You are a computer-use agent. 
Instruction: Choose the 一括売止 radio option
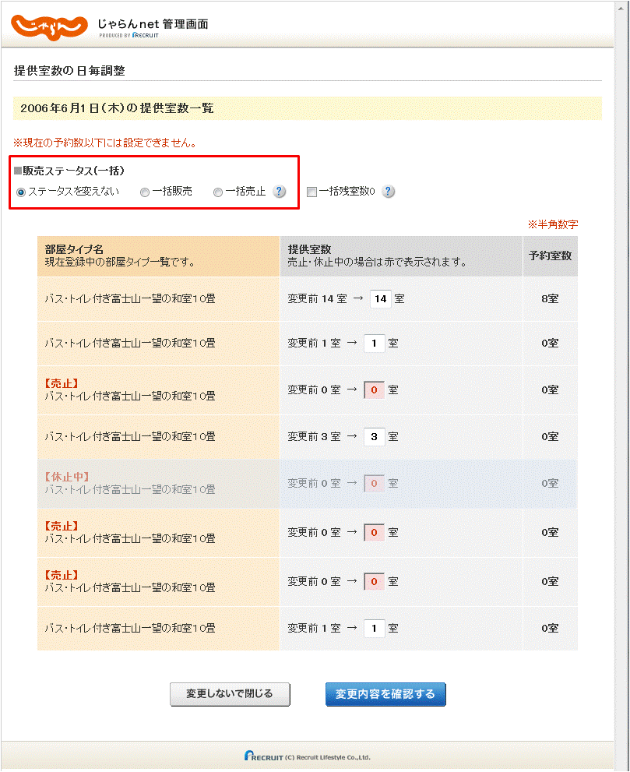click(218, 192)
